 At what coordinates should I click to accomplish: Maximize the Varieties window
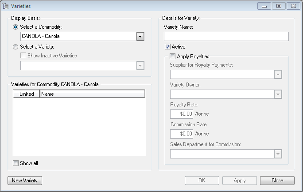[279, 6]
